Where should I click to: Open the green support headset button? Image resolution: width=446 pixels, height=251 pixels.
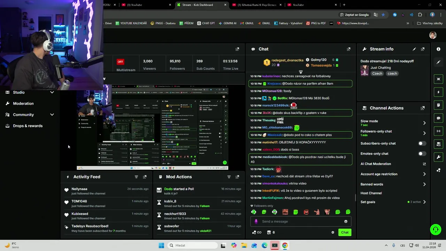click(436, 229)
